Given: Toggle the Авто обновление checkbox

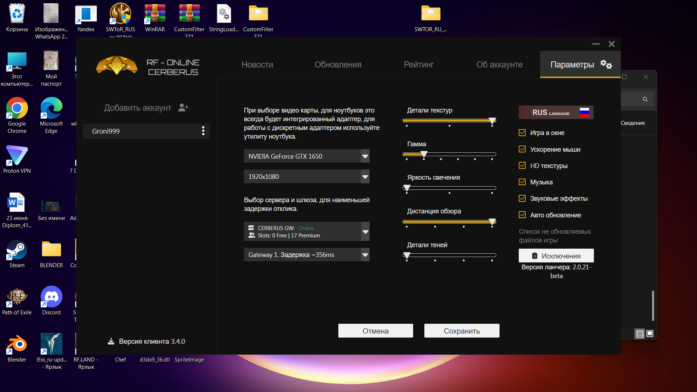Looking at the screenshot, I should click(x=522, y=215).
